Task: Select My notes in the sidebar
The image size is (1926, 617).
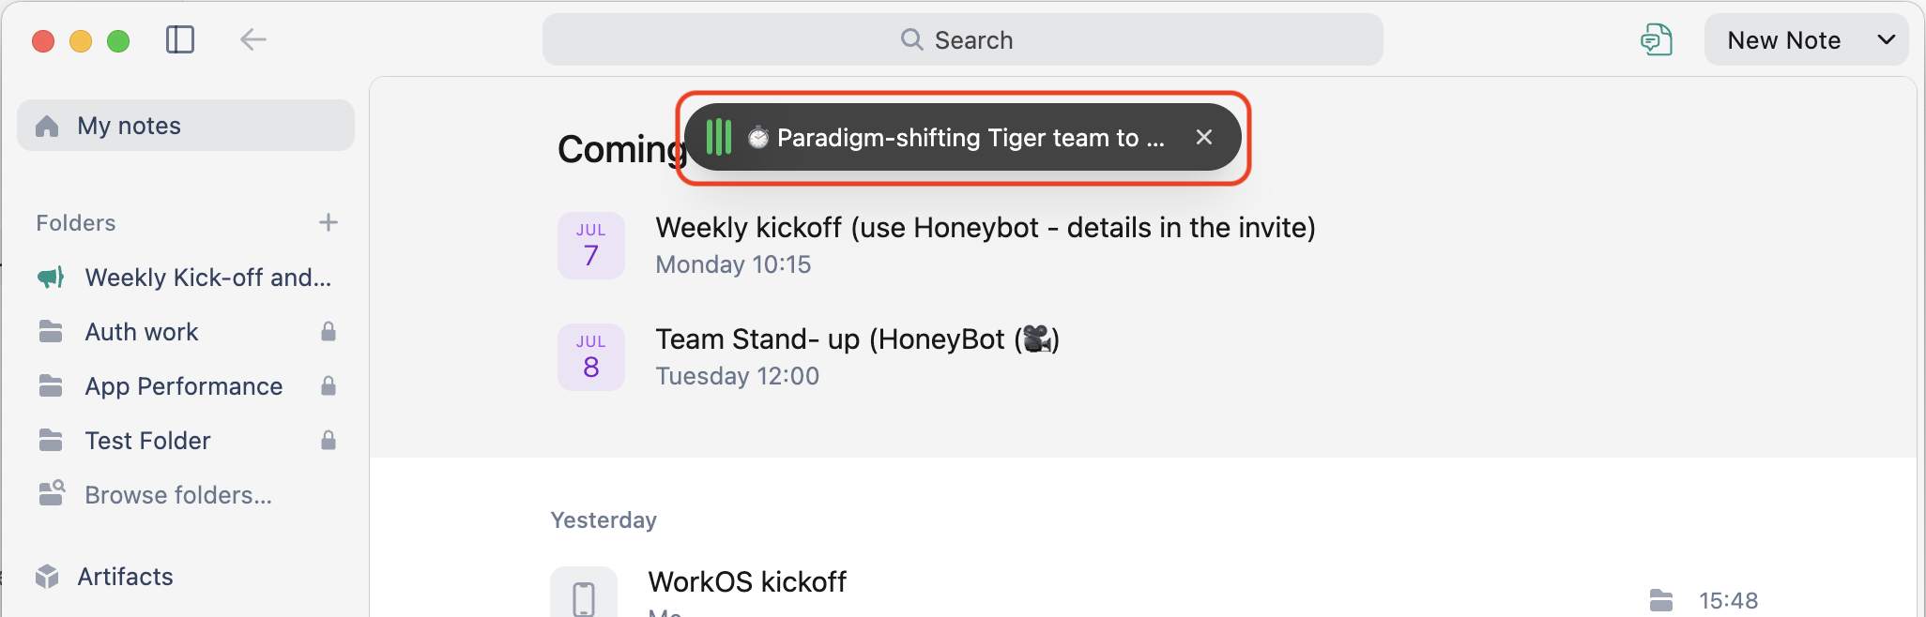Action: pyautogui.click(x=186, y=126)
